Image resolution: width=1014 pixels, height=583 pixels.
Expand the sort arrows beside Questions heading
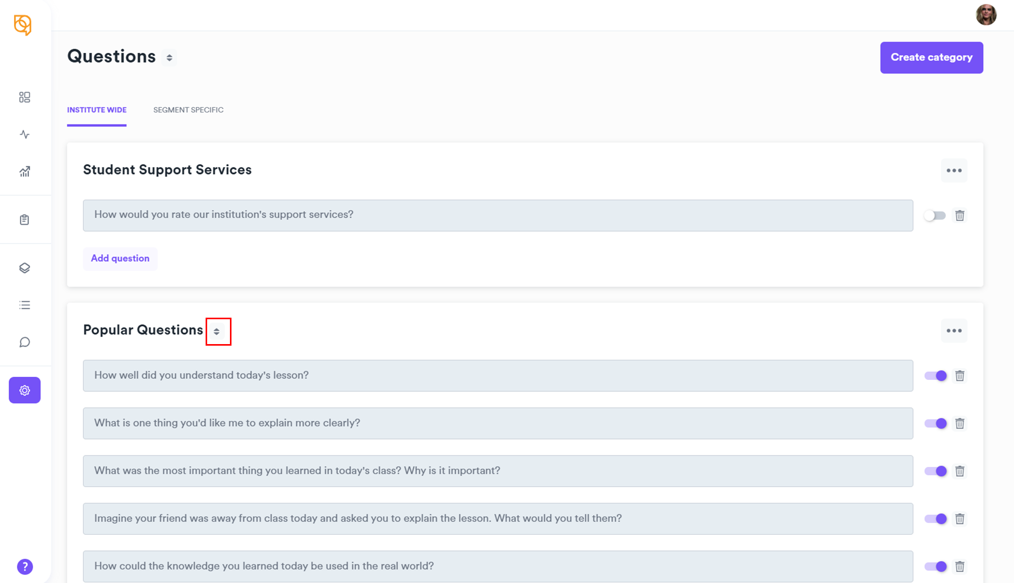pos(169,58)
